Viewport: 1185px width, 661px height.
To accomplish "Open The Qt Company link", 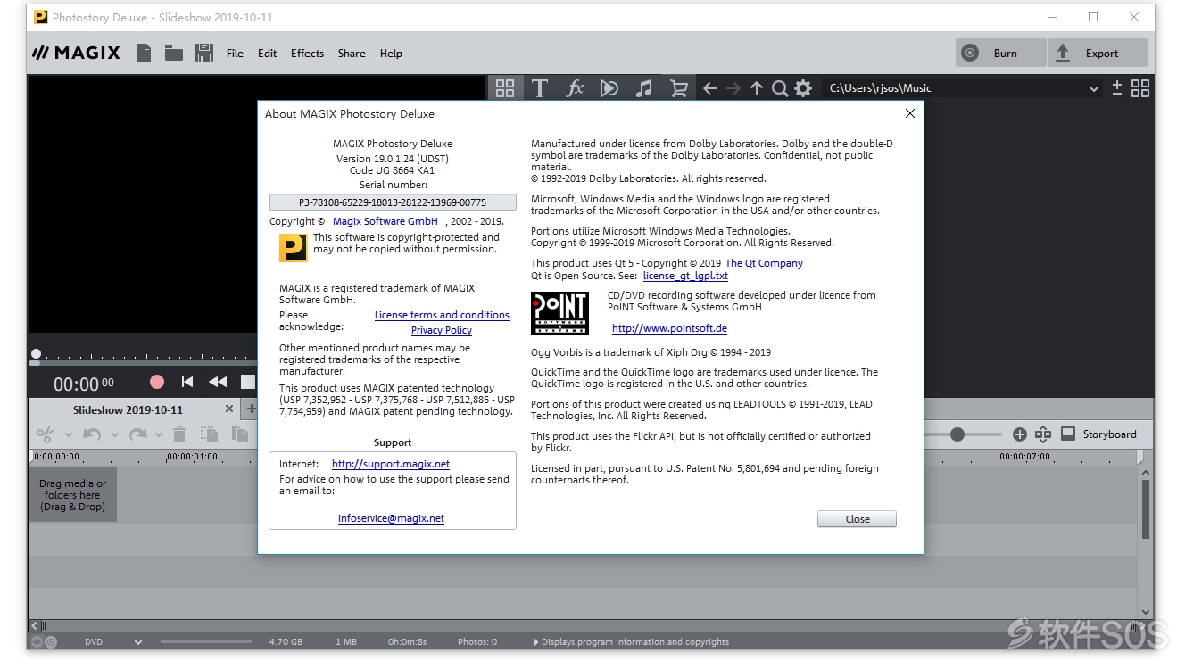I will click(764, 263).
